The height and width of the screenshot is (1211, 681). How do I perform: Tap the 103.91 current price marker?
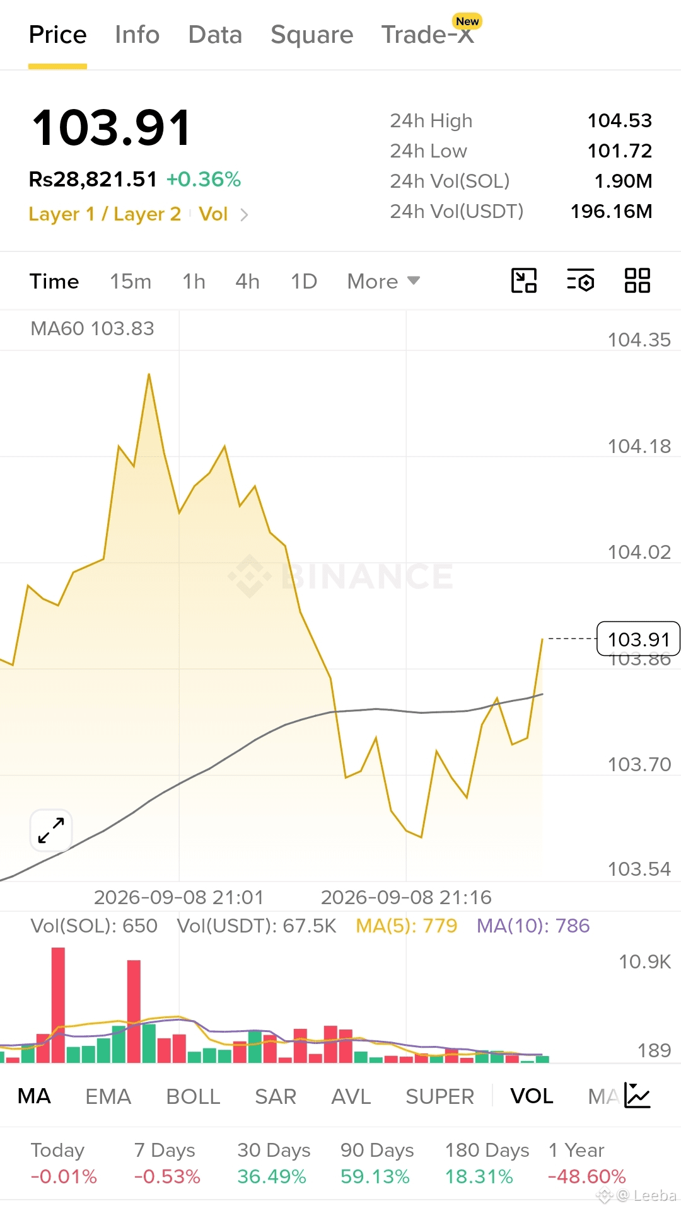(x=638, y=639)
